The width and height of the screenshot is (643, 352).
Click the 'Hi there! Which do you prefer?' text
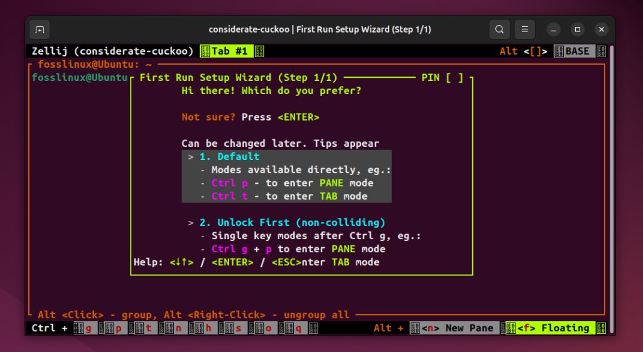271,90
